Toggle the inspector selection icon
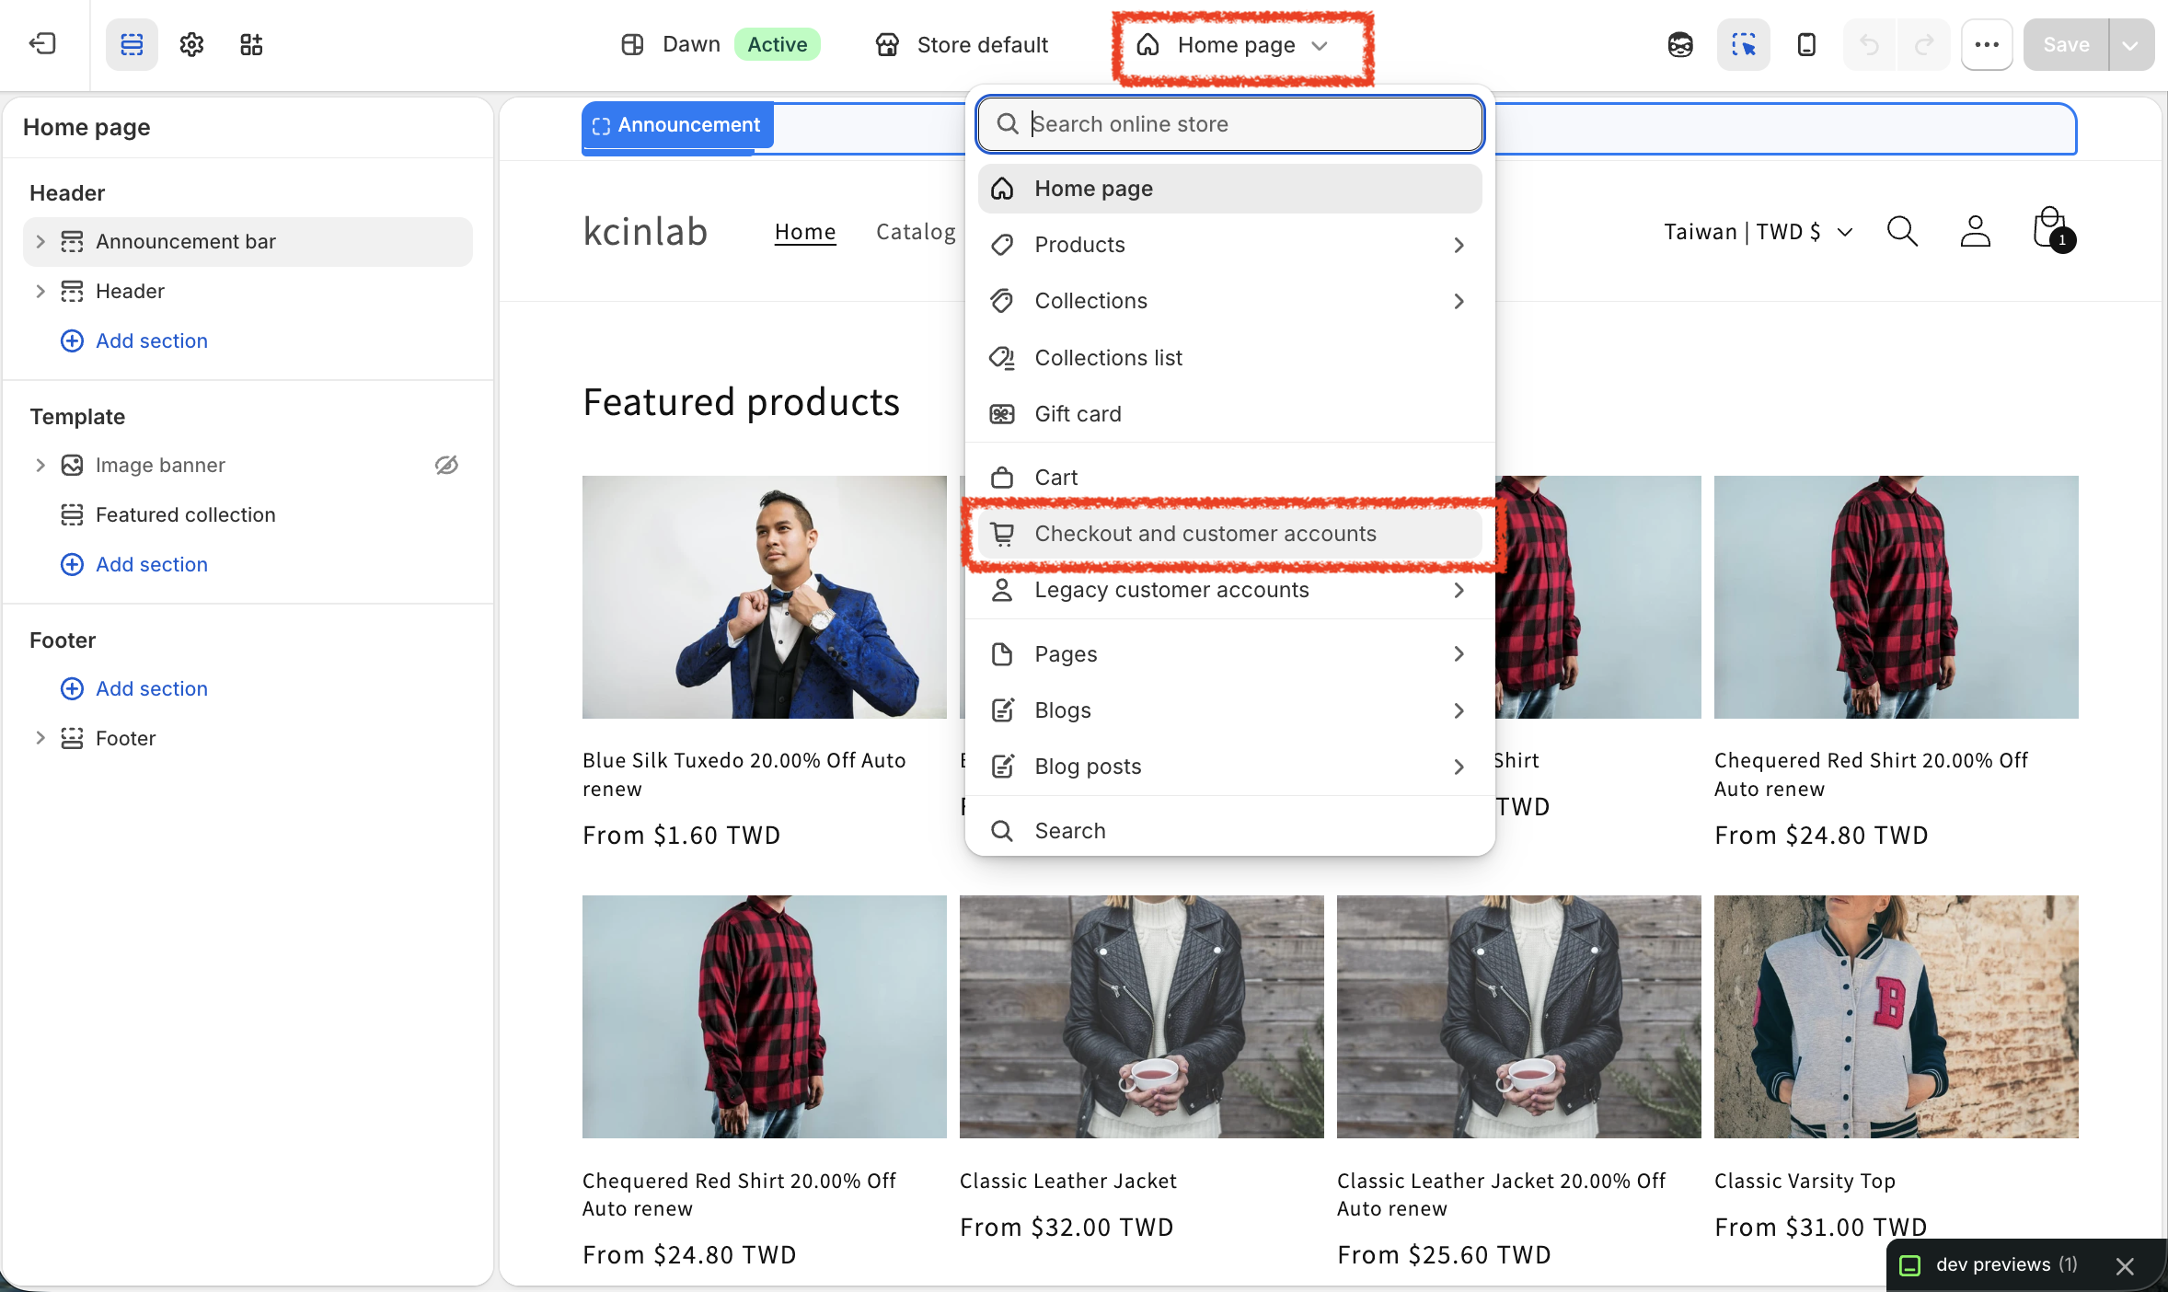2168x1292 pixels. tap(1744, 44)
